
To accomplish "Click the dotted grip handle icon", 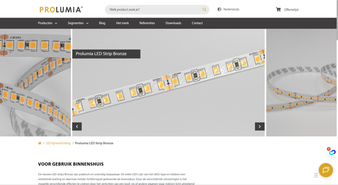I will pos(316,175).
